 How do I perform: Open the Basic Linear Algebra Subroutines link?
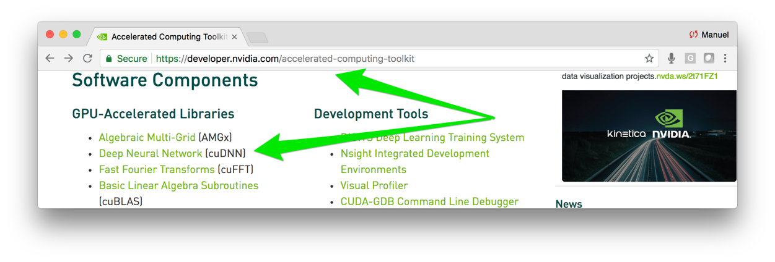[x=178, y=185]
